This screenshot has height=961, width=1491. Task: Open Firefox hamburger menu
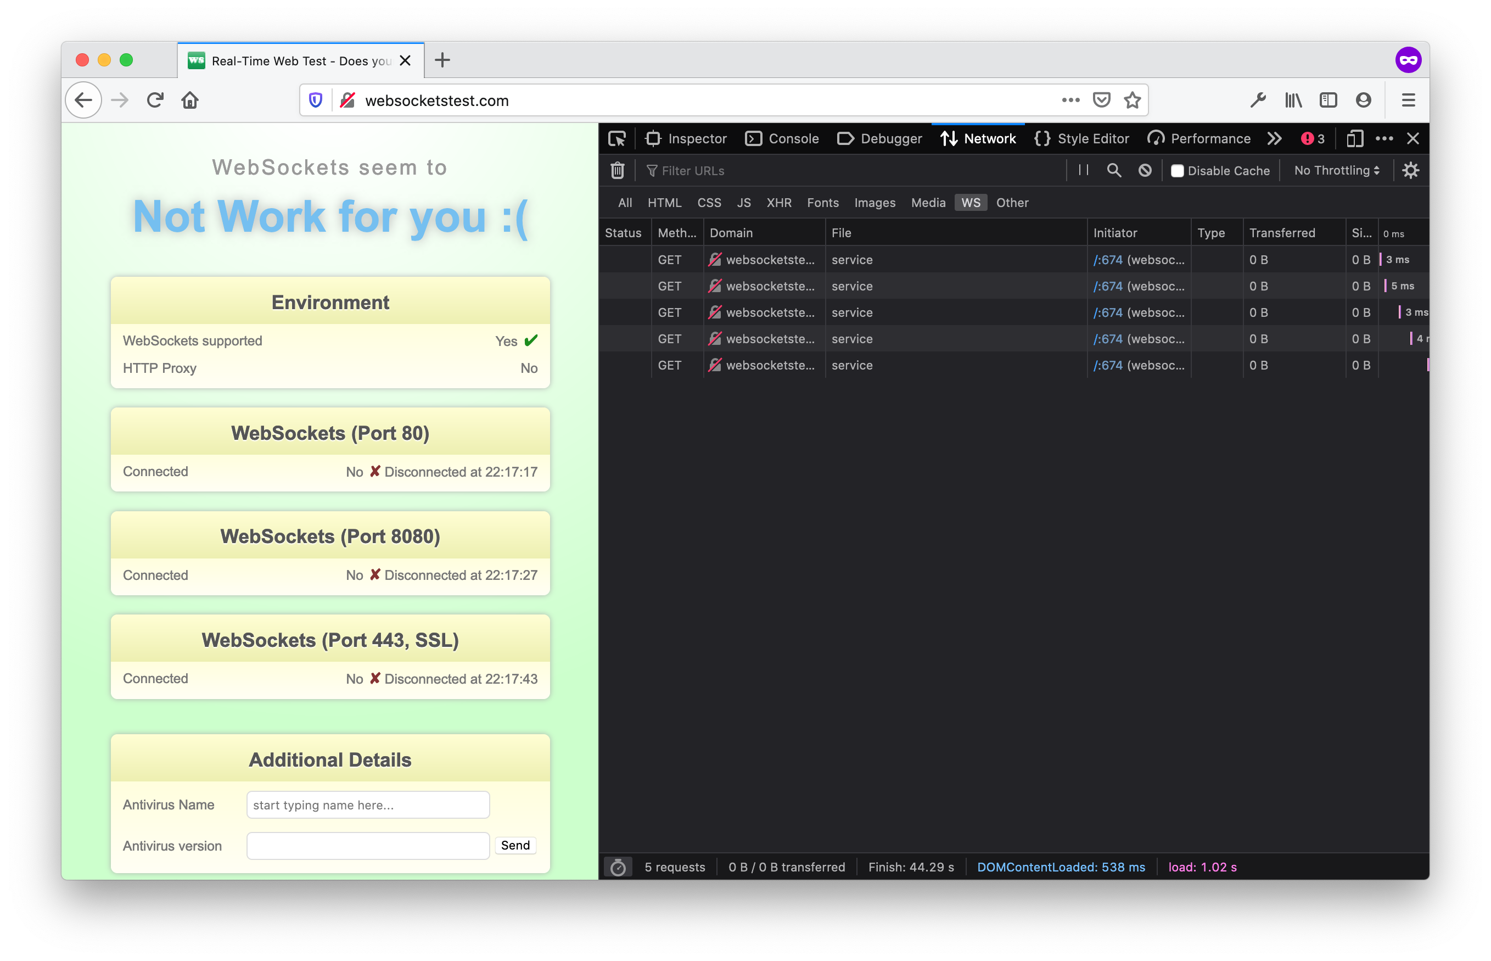click(x=1408, y=100)
